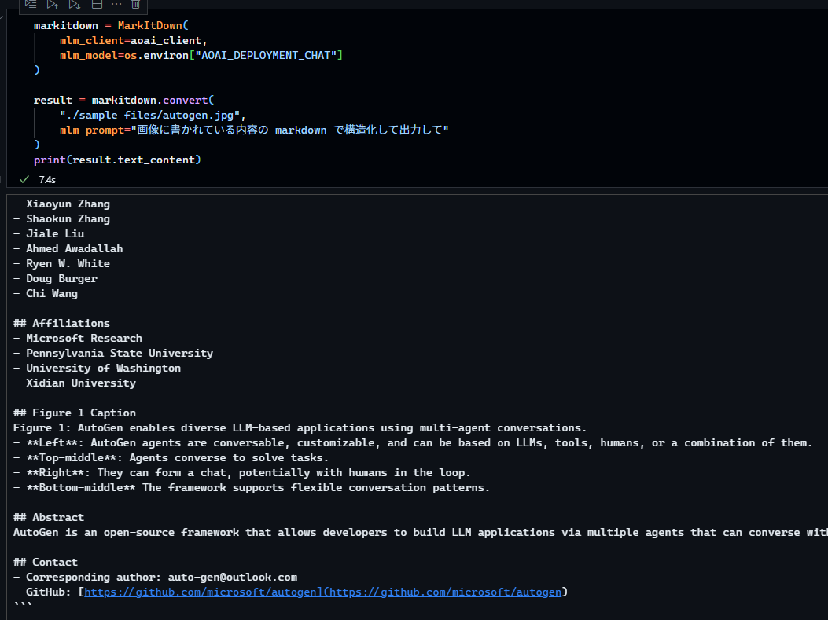This screenshot has width=828, height=620.
Task: Click output line "- Doug Burger"
Action: point(56,278)
